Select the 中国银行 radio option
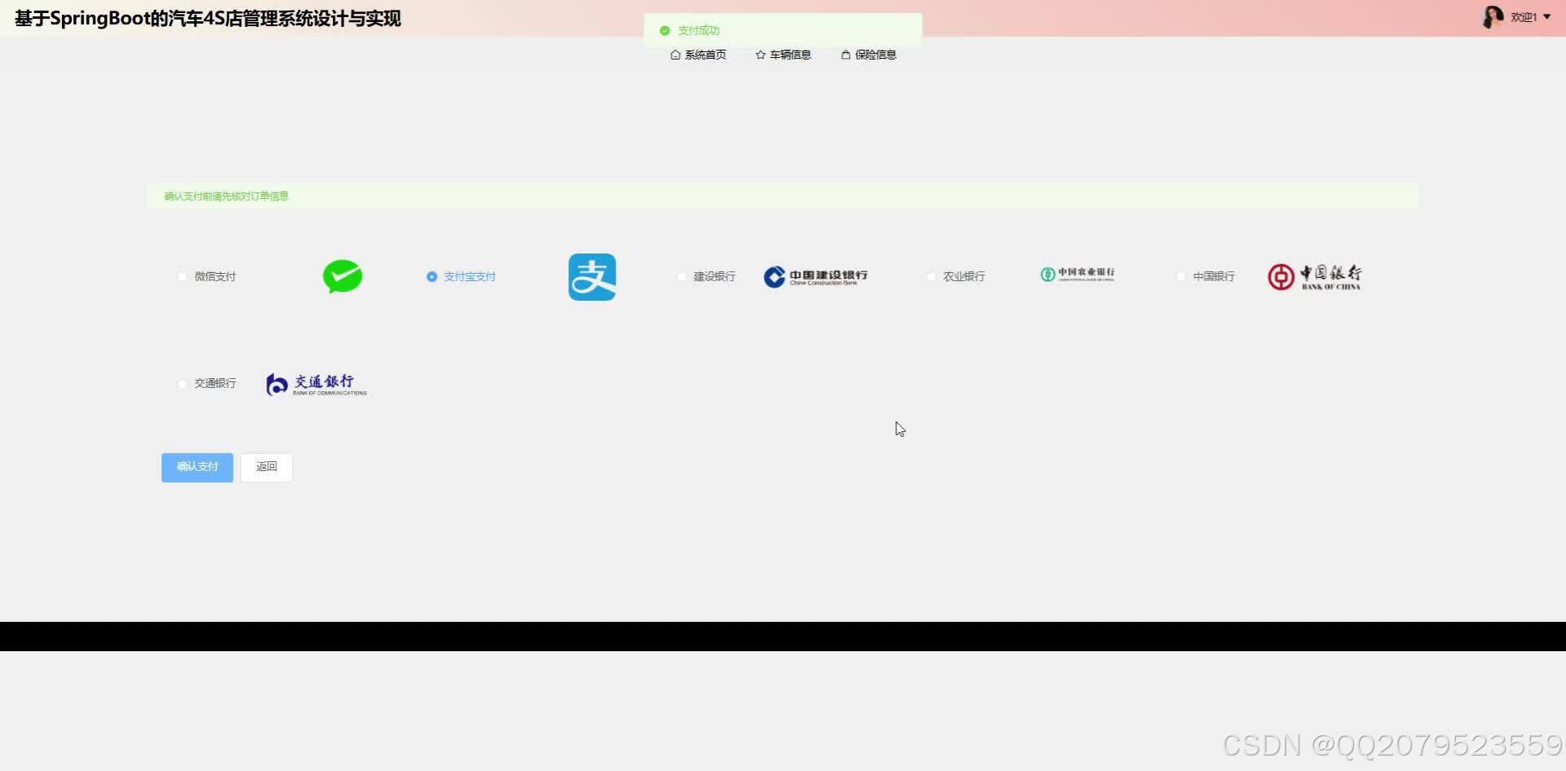 pyautogui.click(x=1180, y=277)
